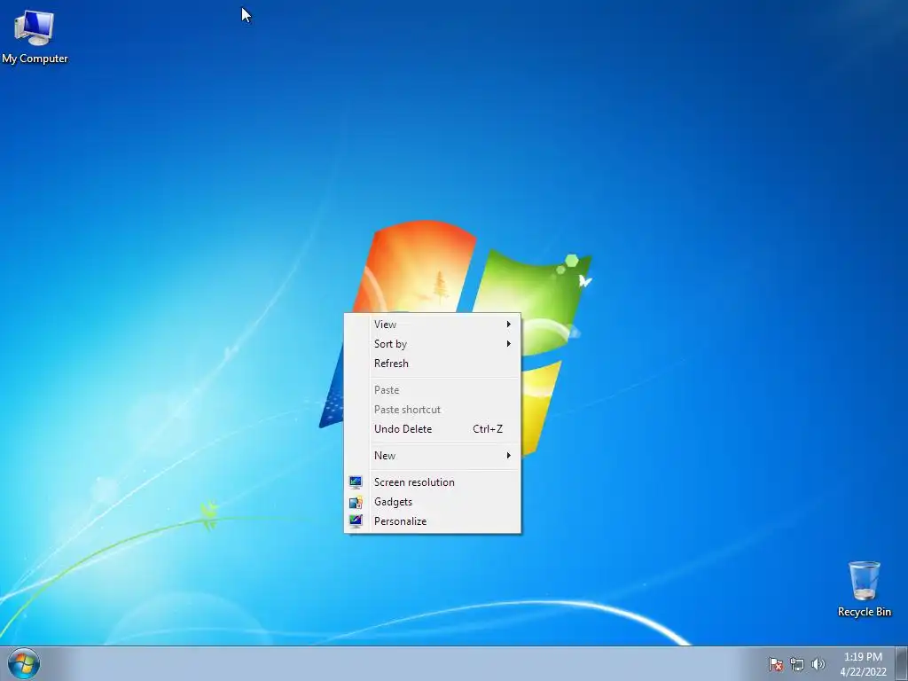Viewport: 908px width, 681px height.
Task: Click the greyed Paste shortcut entry
Action: pos(433,410)
